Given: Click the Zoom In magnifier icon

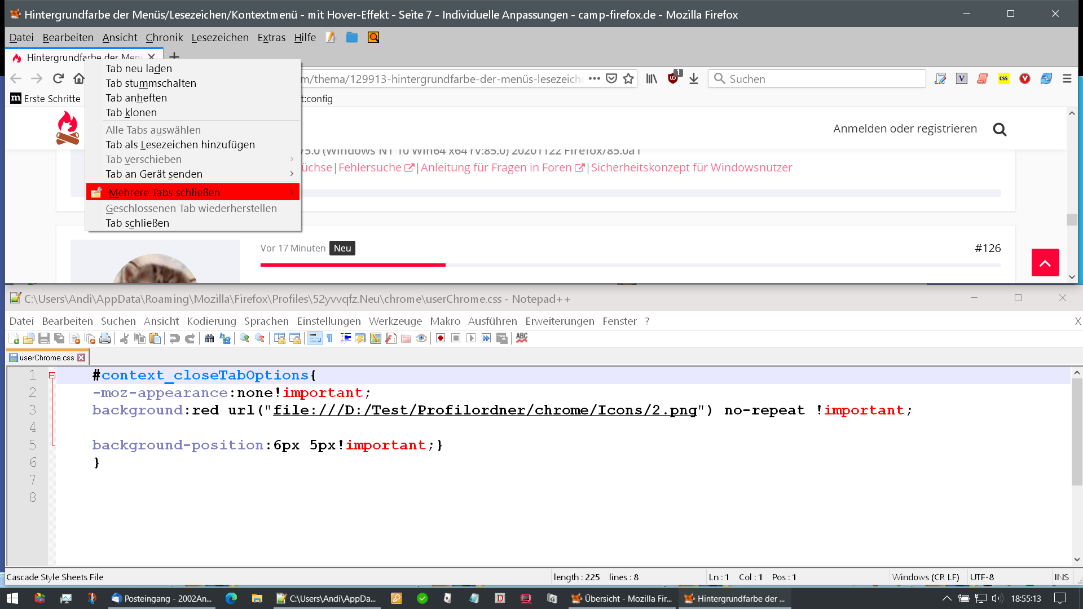Looking at the screenshot, I should (244, 338).
